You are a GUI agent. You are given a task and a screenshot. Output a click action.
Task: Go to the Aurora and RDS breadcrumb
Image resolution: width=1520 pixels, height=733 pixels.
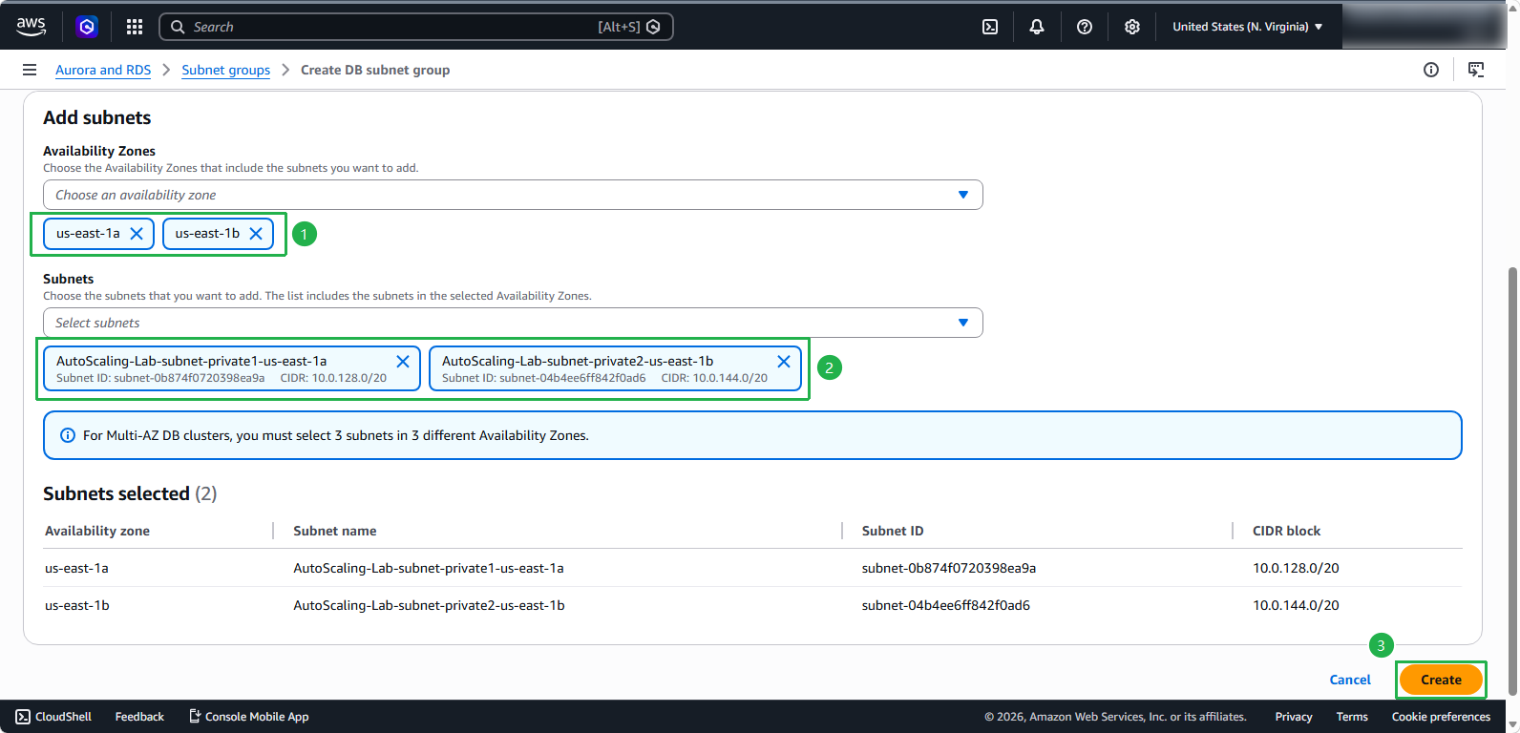click(x=103, y=70)
